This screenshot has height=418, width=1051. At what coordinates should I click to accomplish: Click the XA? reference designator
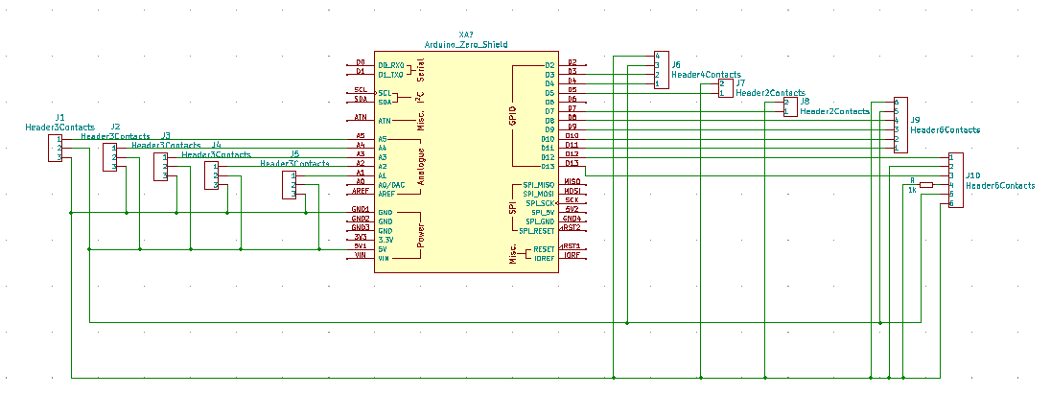coord(466,35)
